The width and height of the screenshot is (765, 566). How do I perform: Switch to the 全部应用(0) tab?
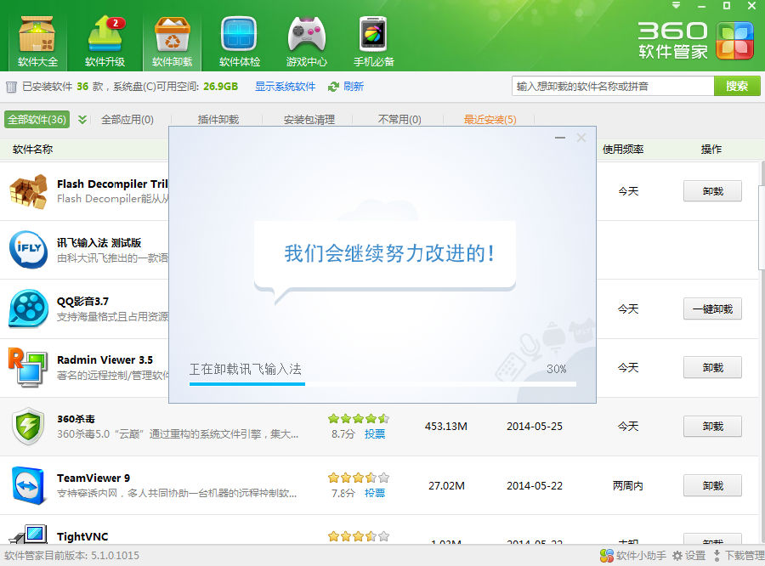(127, 120)
